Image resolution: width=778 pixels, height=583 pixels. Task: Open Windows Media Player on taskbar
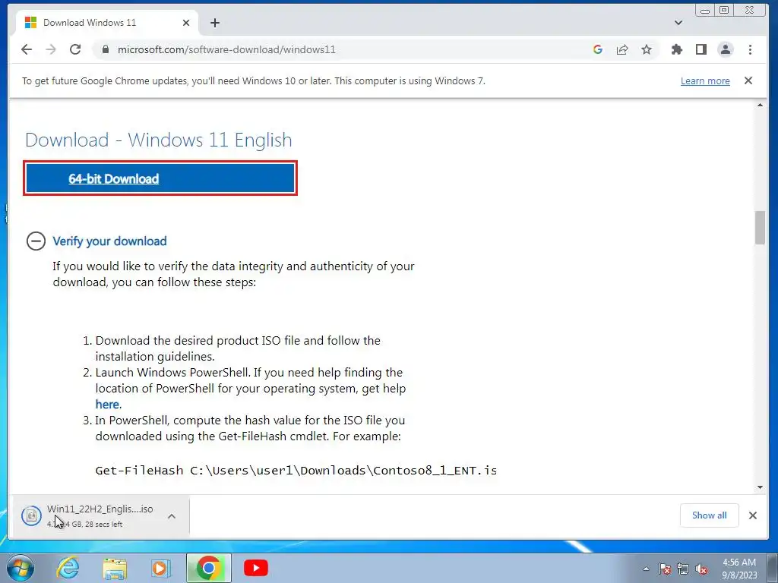click(x=160, y=568)
